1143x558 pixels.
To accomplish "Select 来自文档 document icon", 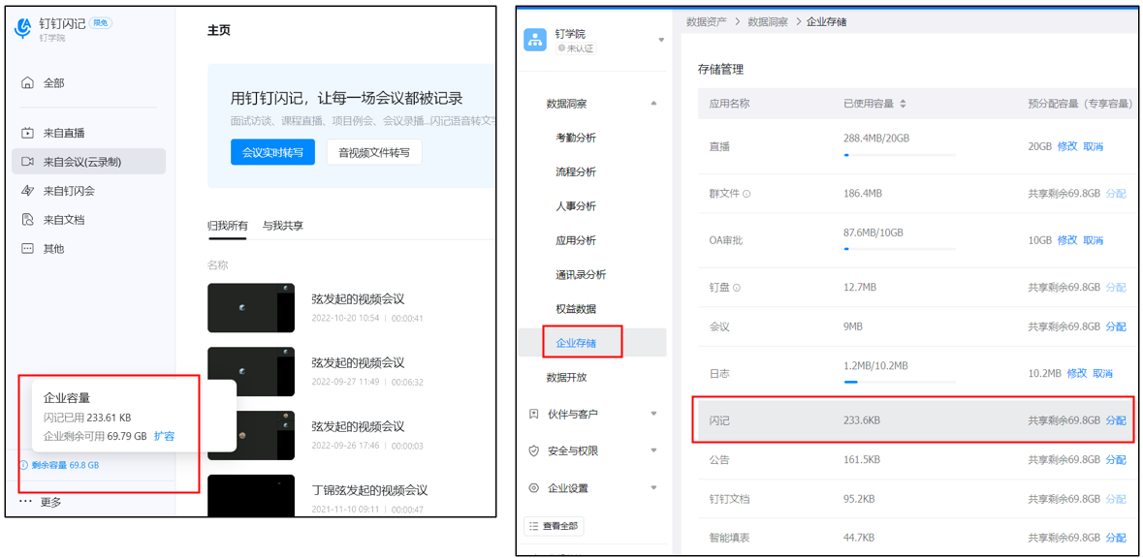I will click(x=27, y=219).
